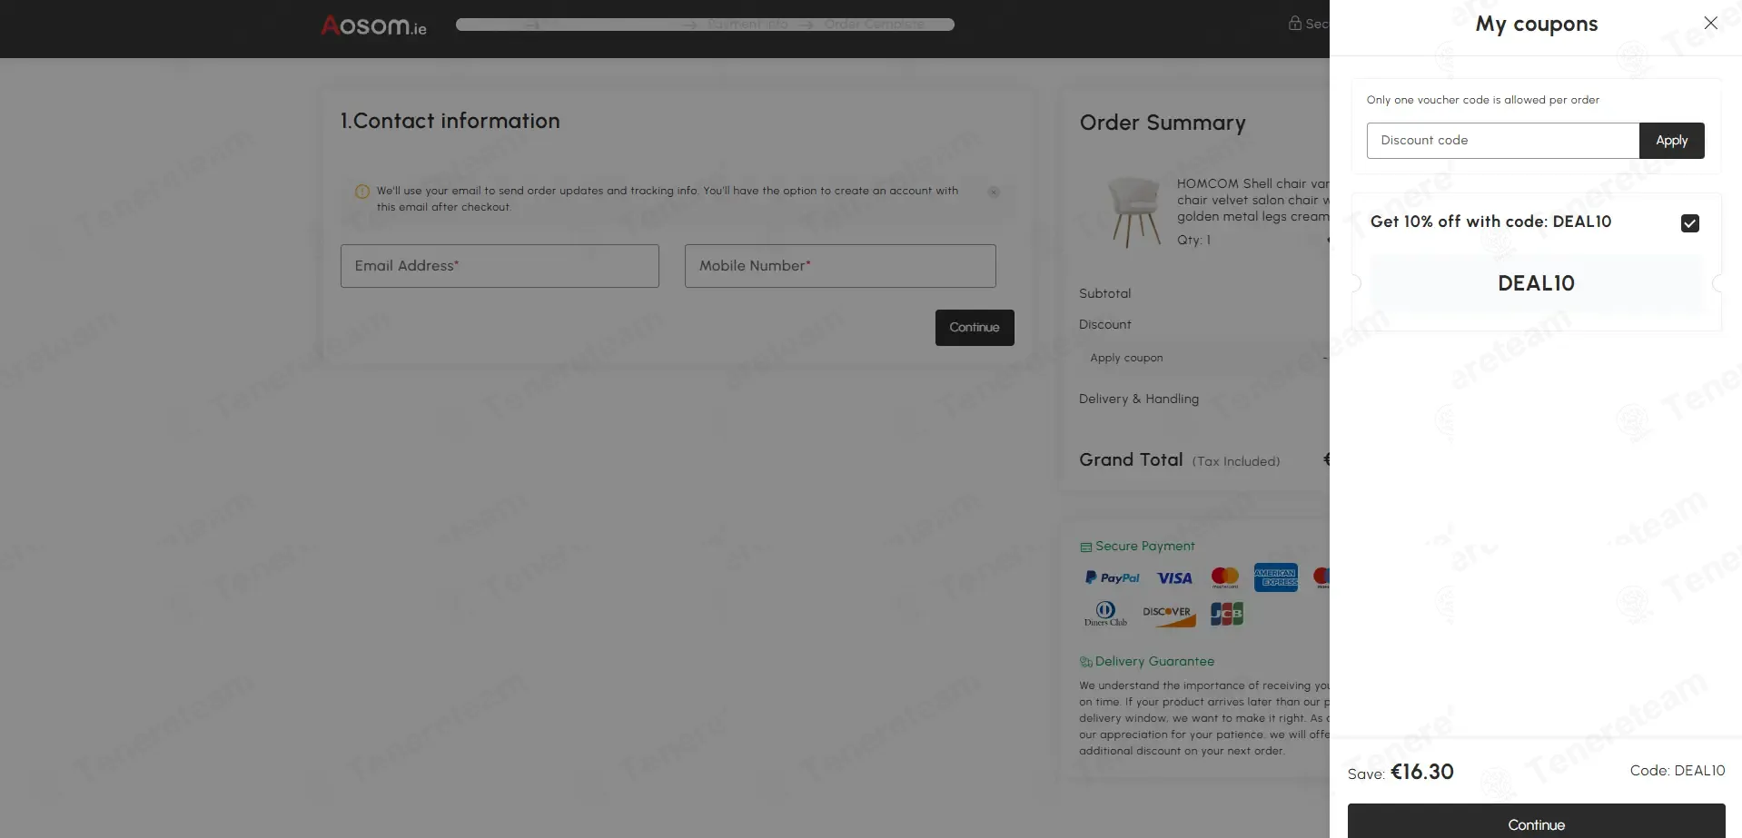Click the 'Subtotal' label
This screenshot has height=838, width=1742.
pos(1104,293)
